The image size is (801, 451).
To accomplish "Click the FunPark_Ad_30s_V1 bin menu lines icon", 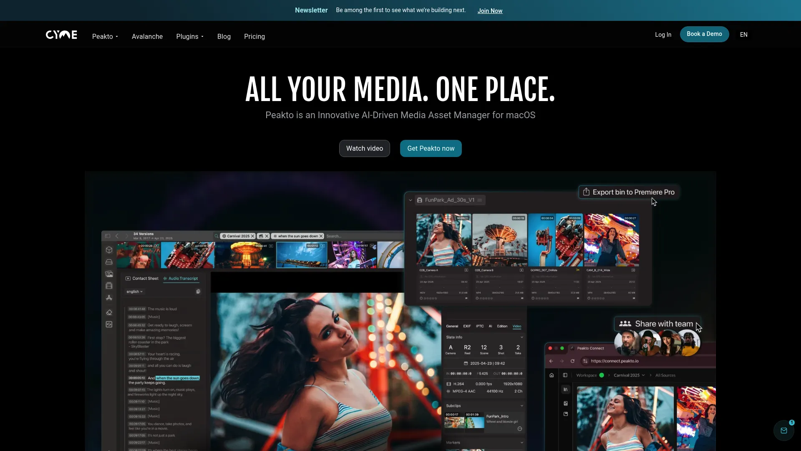I will pyautogui.click(x=480, y=200).
